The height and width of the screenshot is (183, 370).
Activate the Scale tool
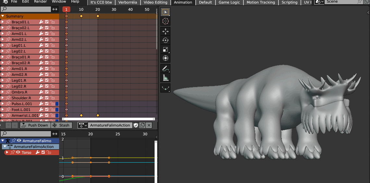(166, 49)
